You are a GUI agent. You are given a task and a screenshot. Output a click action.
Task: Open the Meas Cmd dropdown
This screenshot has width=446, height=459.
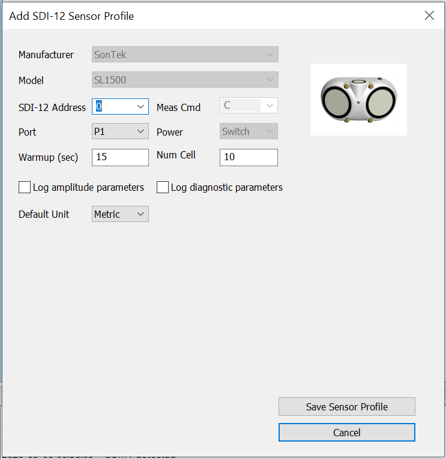point(249,106)
